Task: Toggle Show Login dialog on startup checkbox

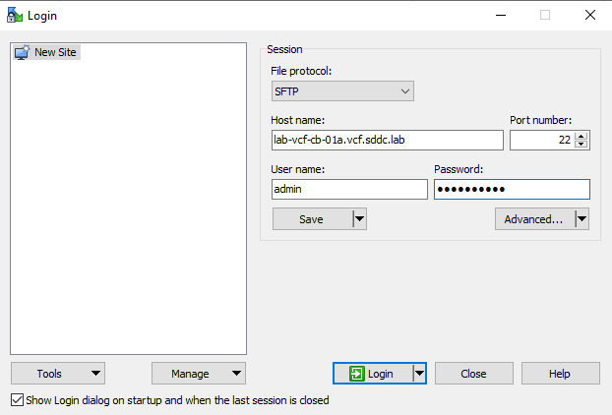Action: point(17,400)
